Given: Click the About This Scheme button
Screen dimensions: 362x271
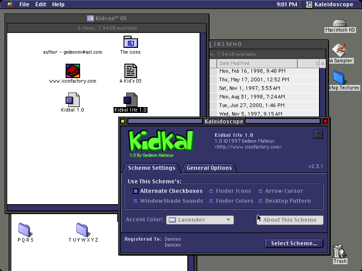Looking at the screenshot, I should (290, 220).
